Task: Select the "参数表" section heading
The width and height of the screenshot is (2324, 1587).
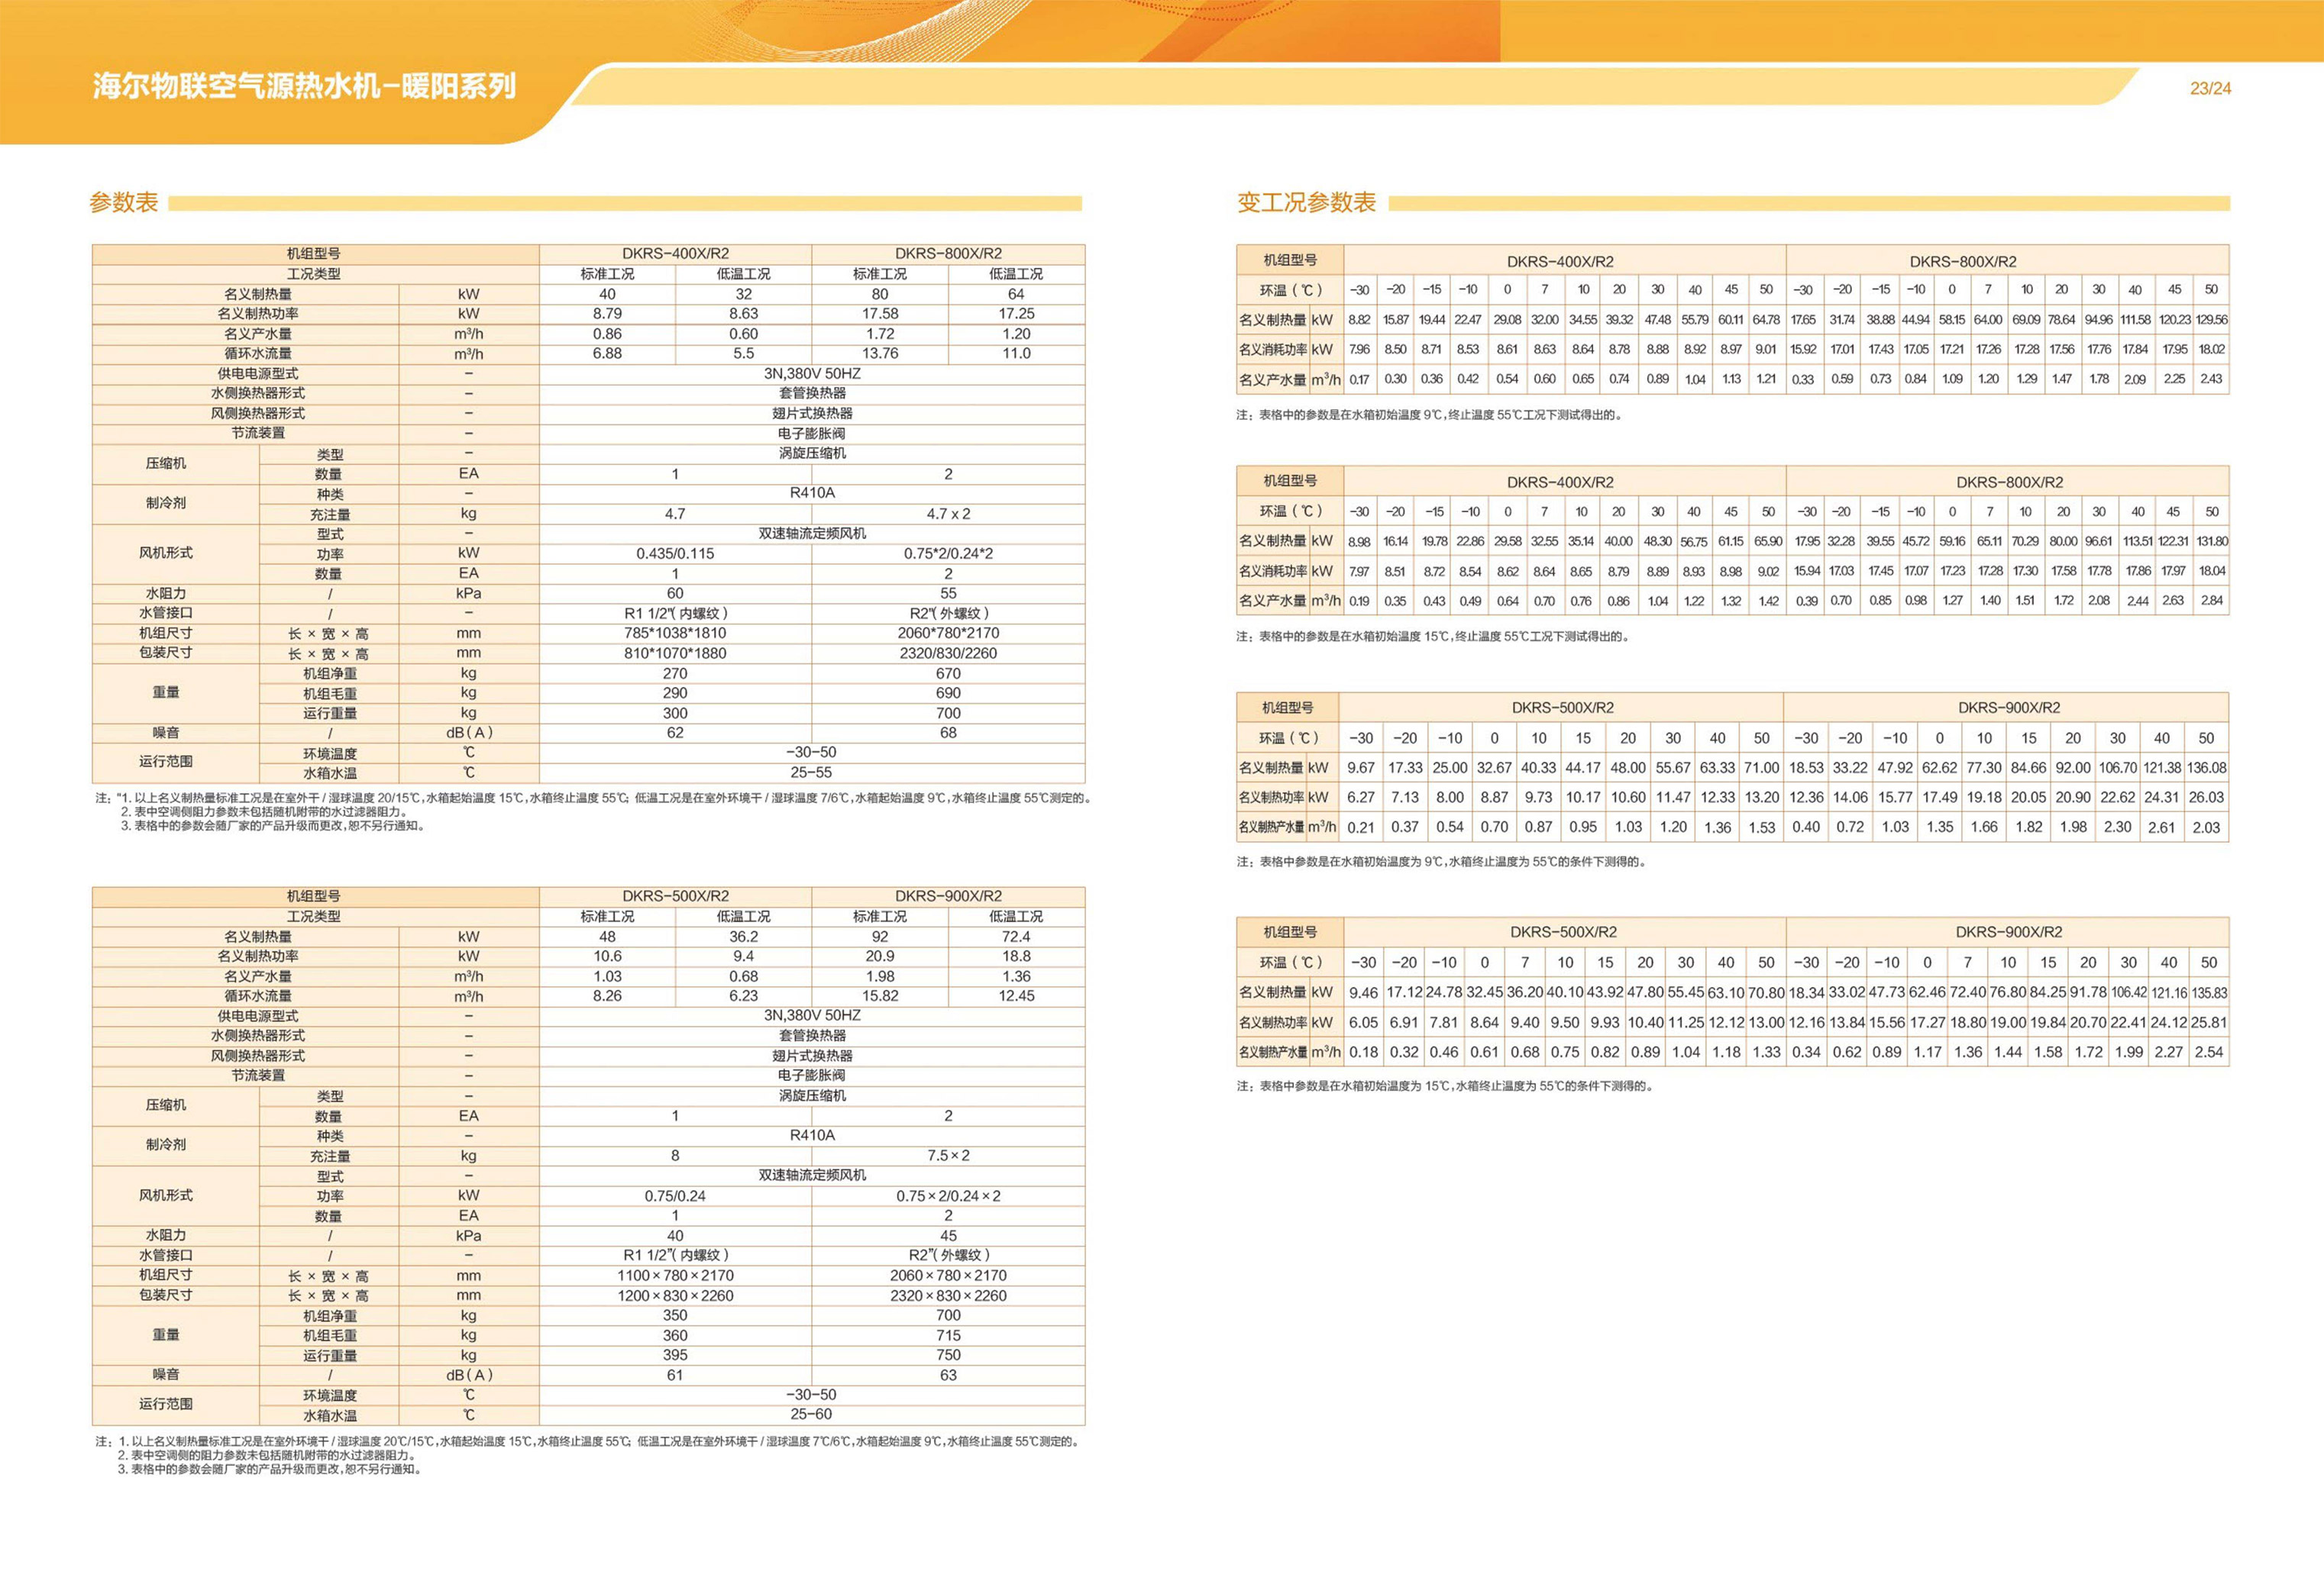Action: coord(124,202)
